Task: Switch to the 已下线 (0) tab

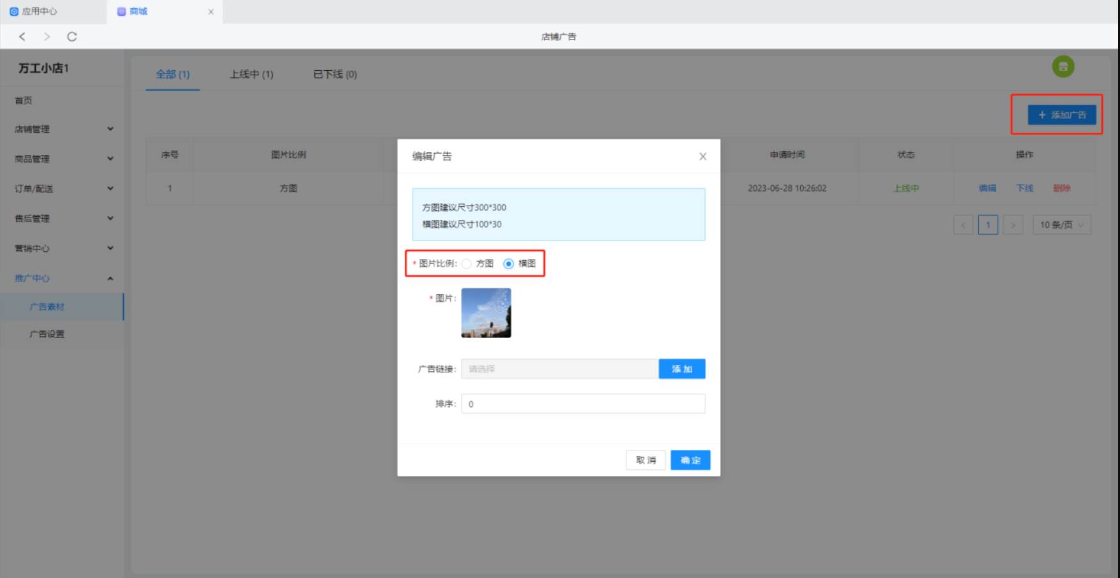Action: pos(335,74)
